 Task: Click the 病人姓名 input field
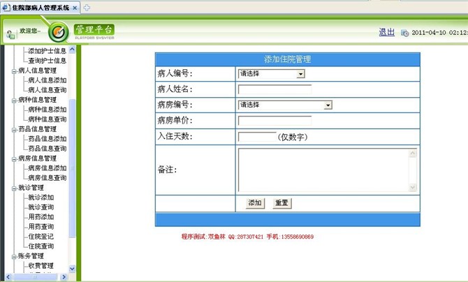coord(275,89)
